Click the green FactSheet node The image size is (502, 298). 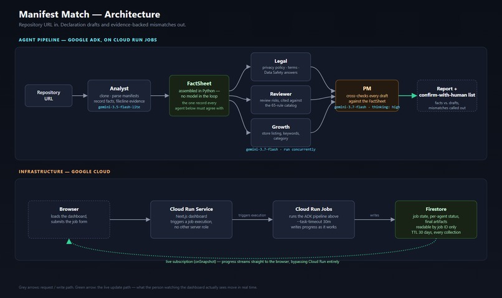click(199, 96)
